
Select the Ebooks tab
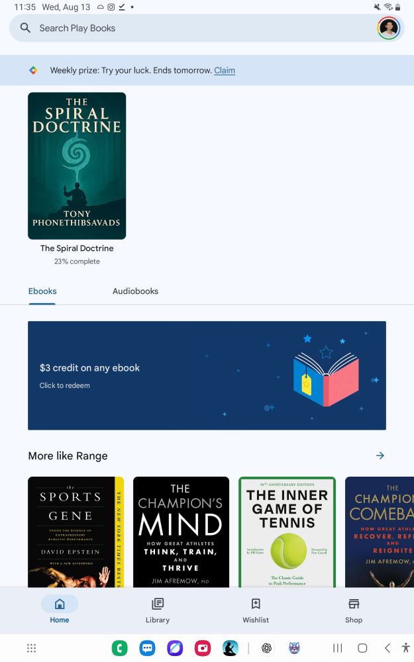42,291
